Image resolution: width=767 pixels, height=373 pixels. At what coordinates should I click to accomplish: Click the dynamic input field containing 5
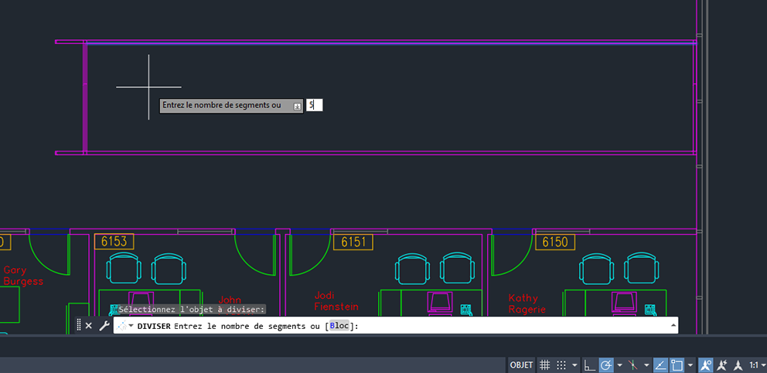pos(315,105)
